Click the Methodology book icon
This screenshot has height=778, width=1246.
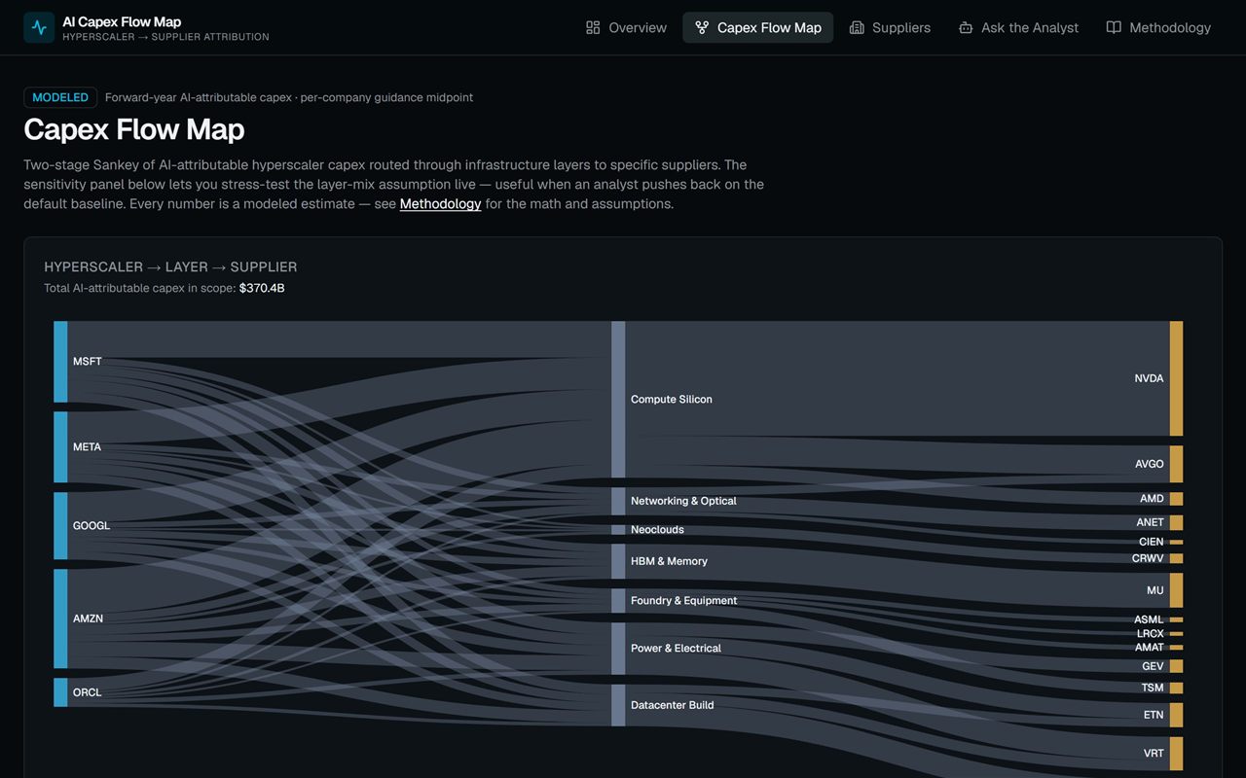pos(1114,27)
